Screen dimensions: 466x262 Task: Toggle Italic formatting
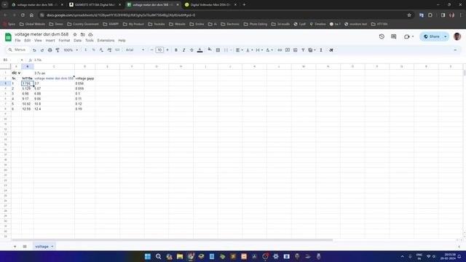(x=183, y=50)
